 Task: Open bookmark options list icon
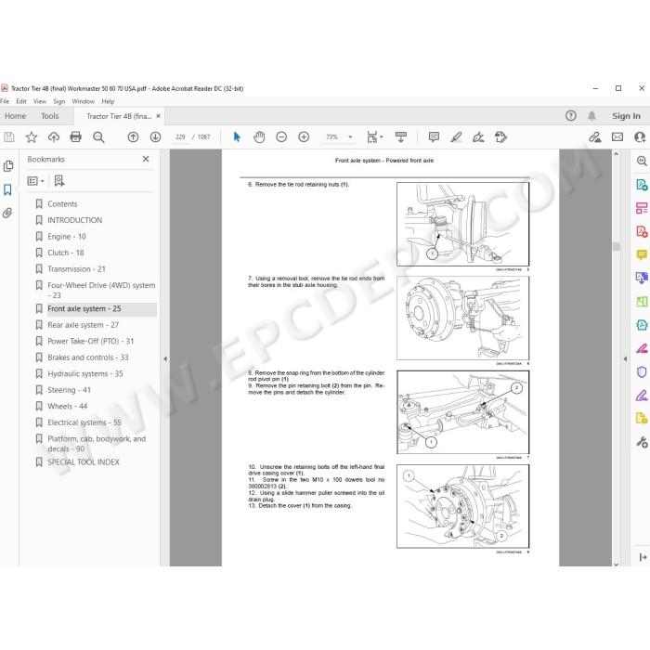tap(35, 181)
